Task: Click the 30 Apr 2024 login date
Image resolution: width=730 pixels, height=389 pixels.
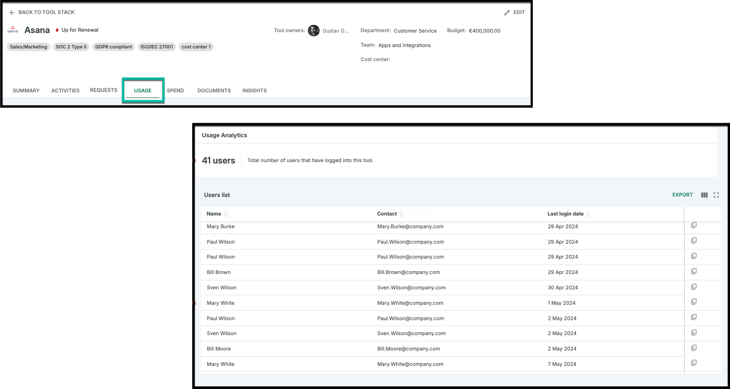Action: point(563,288)
